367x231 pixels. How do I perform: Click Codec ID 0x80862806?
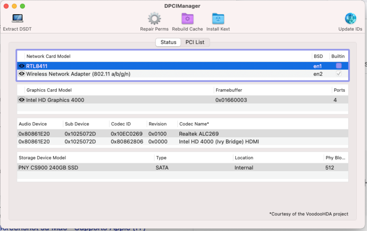(127, 142)
